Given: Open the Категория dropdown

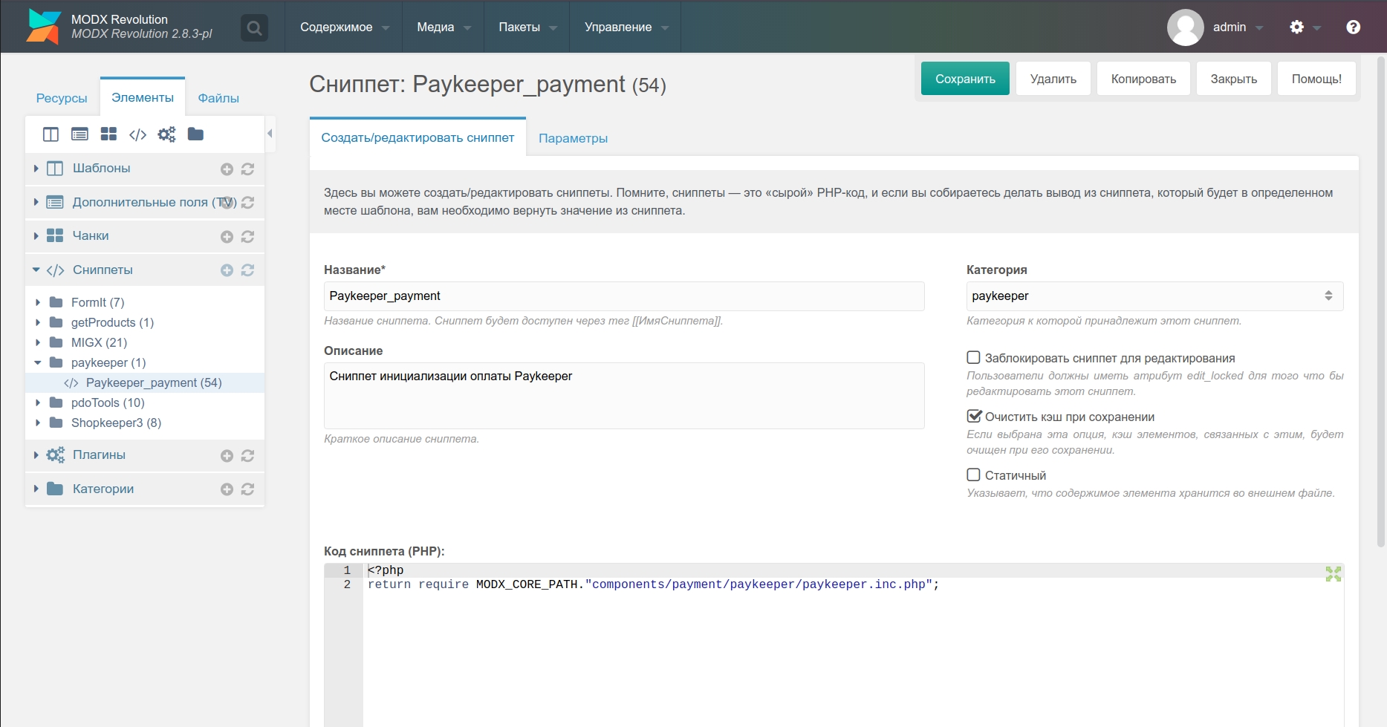Looking at the screenshot, I should (x=1154, y=296).
